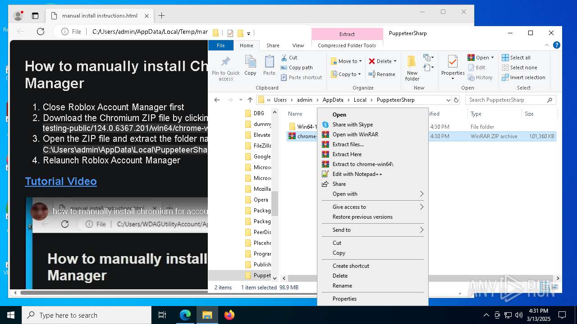The image size is (577, 324).
Task: Open Task View from taskbar
Action: click(x=162, y=315)
